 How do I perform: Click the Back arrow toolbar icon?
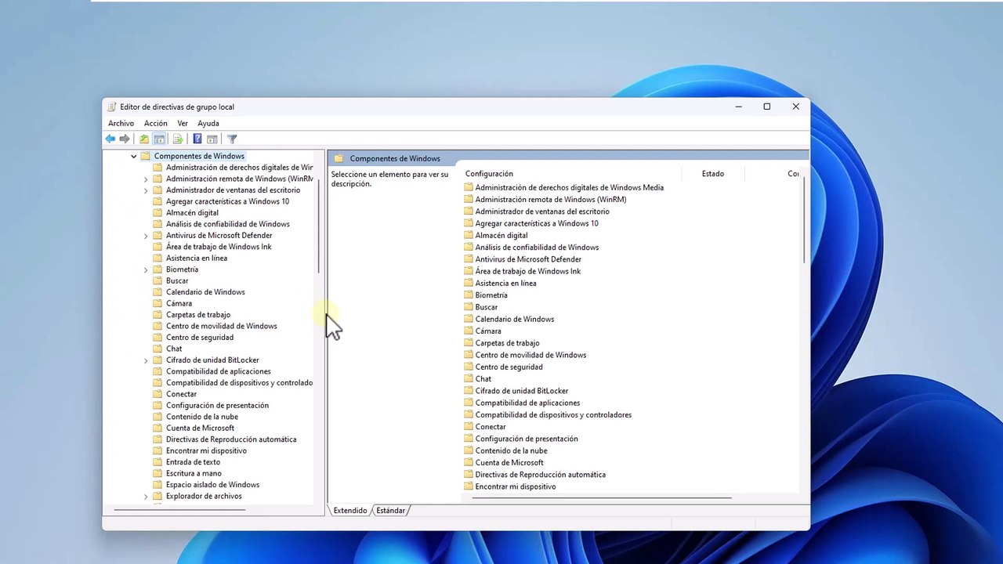[110, 139]
